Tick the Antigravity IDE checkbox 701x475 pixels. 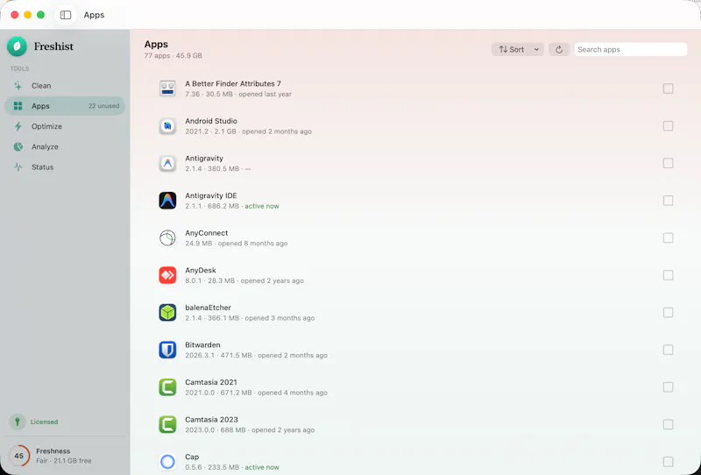(x=668, y=201)
